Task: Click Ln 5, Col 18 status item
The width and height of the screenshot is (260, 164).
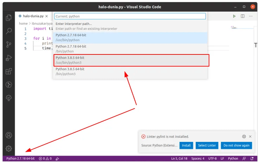Action: 179,158
